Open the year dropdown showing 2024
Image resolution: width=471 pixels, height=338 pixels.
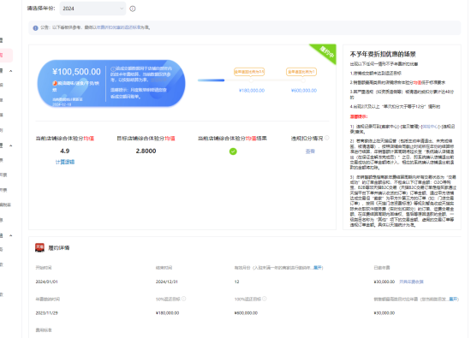point(92,9)
